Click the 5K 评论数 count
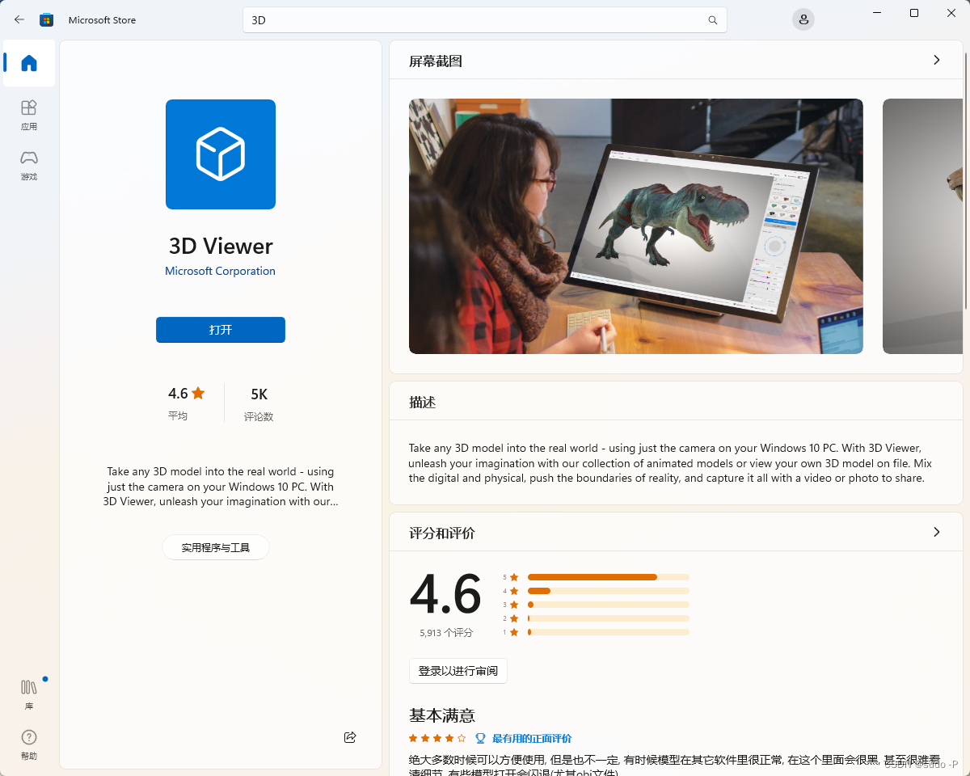The image size is (970, 776). tap(259, 403)
